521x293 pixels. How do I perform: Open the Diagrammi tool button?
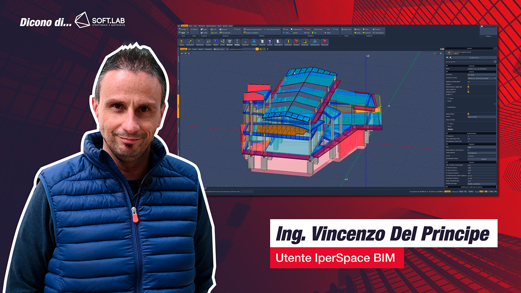[x=245, y=42]
